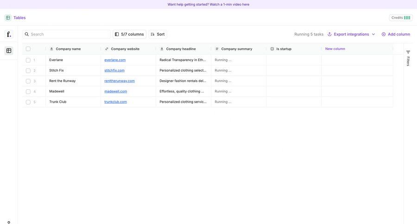Image resolution: width=417 pixels, height=224 pixels.
Task: Open the madewell.com link
Action: click(116, 92)
